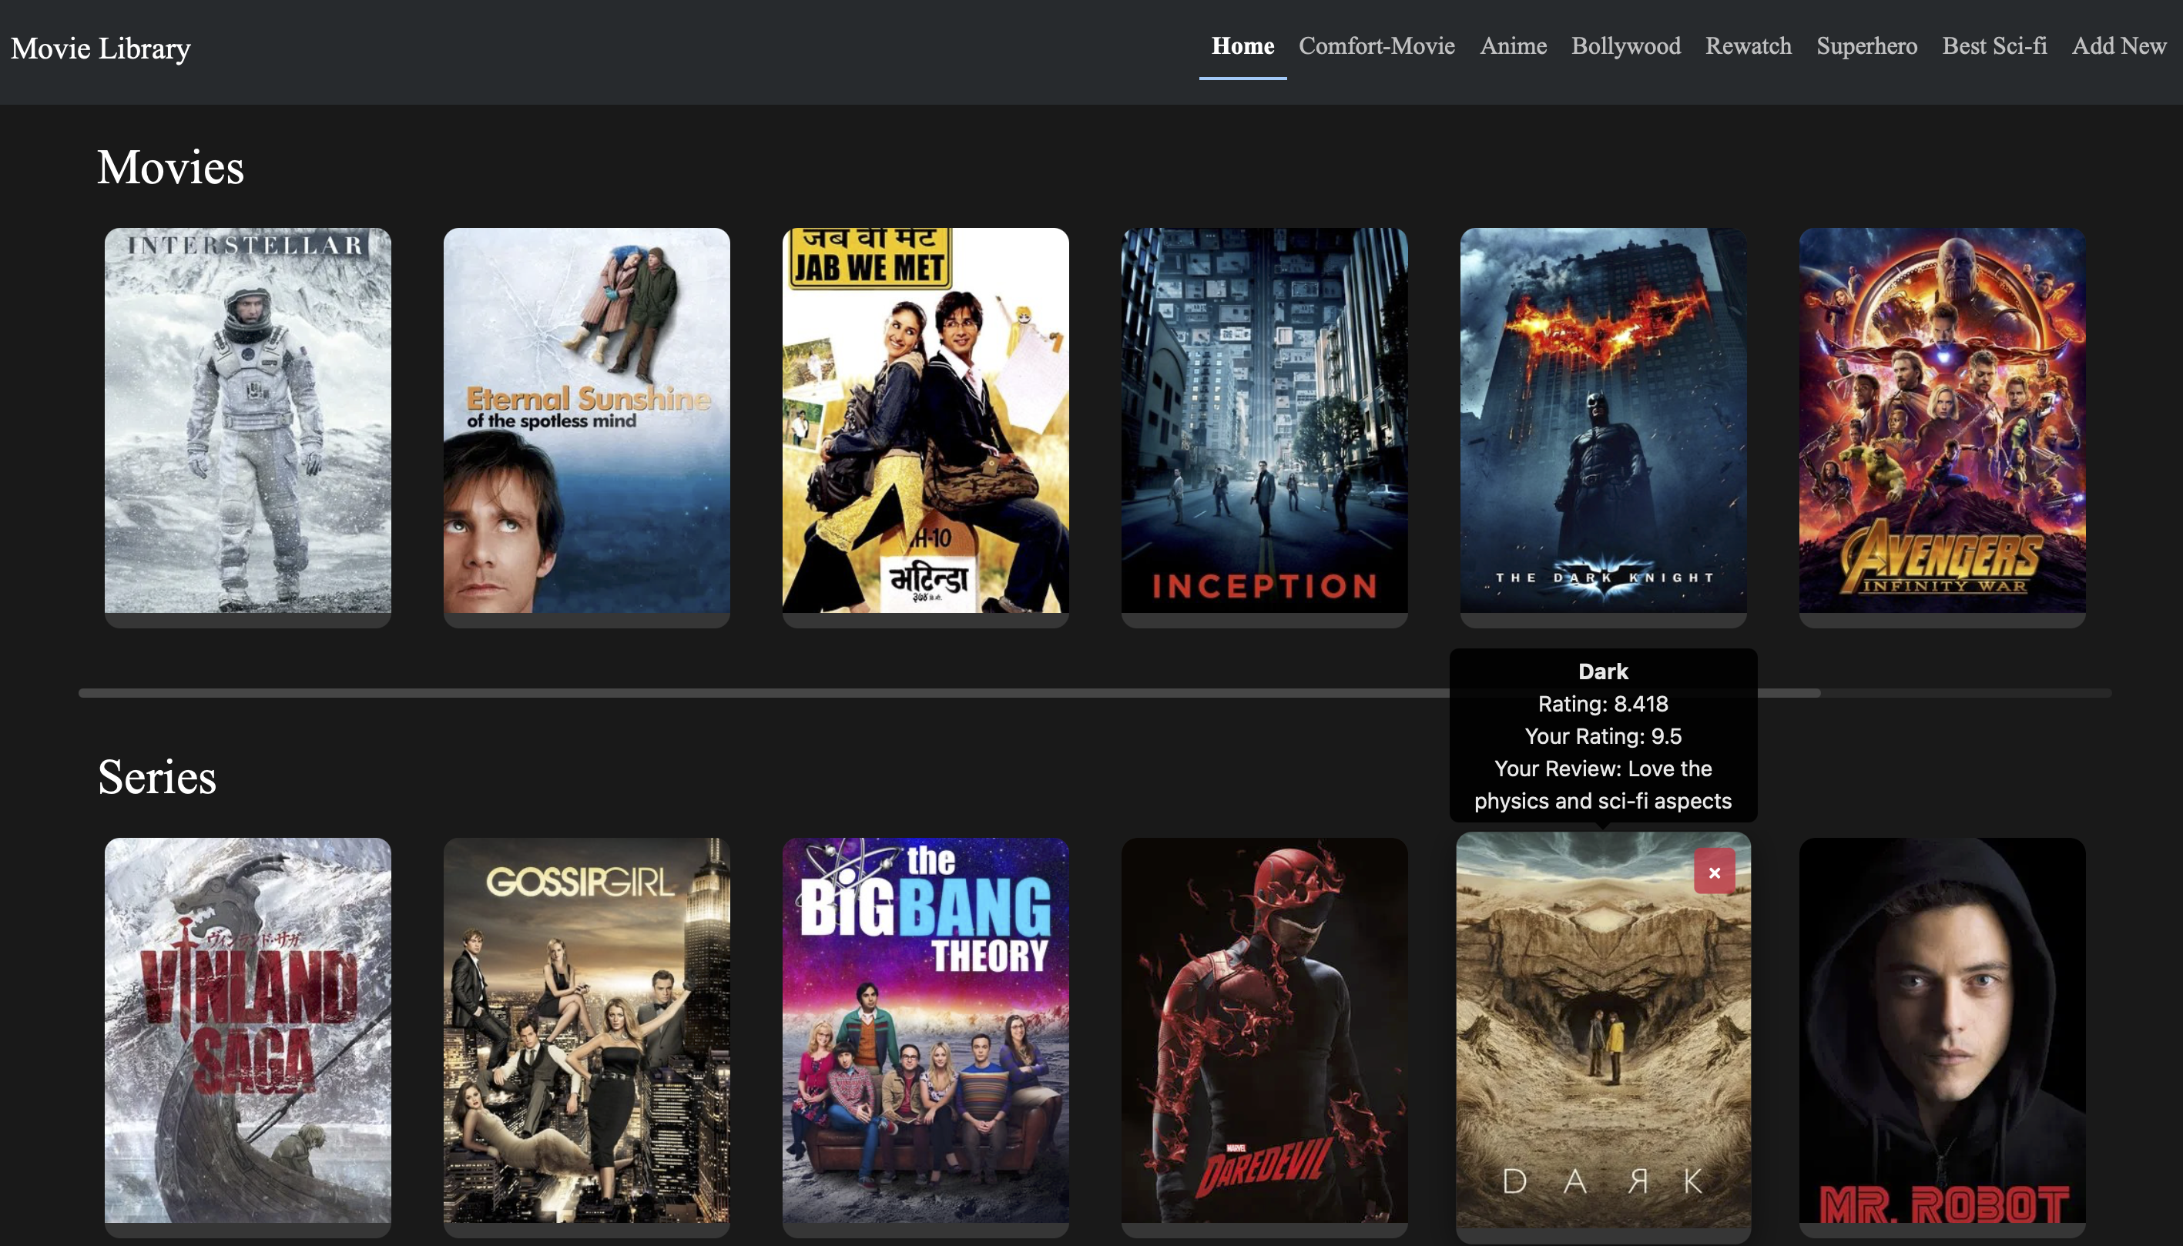Open Best Sci-fi category

tap(1994, 46)
